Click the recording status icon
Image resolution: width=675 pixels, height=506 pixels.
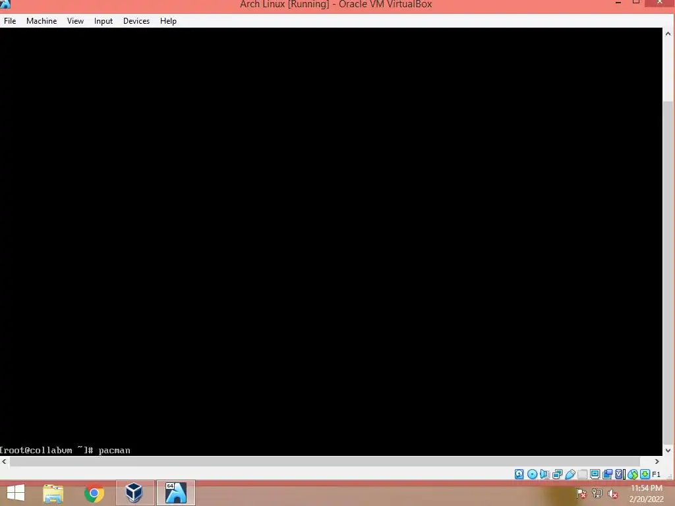pos(607,474)
